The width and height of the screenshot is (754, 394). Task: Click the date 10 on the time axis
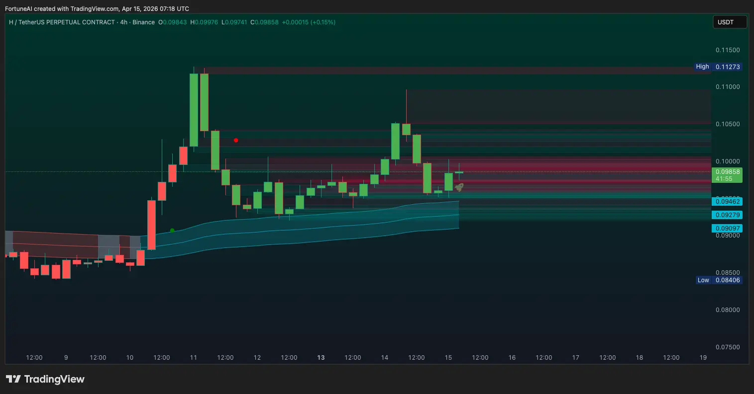[x=130, y=358]
